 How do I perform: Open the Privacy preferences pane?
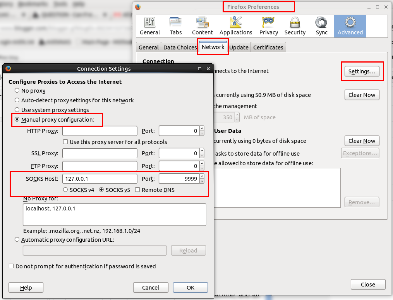pyautogui.click(x=268, y=26)
